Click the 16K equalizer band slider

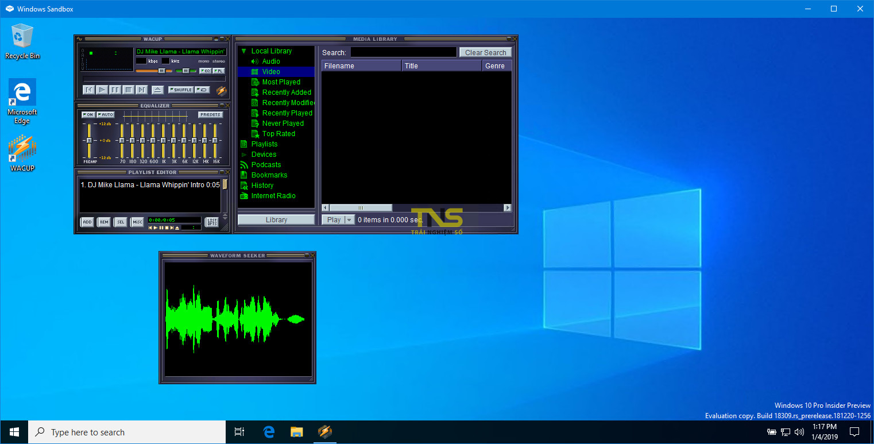pyautogui.click(x=215, y=141)
